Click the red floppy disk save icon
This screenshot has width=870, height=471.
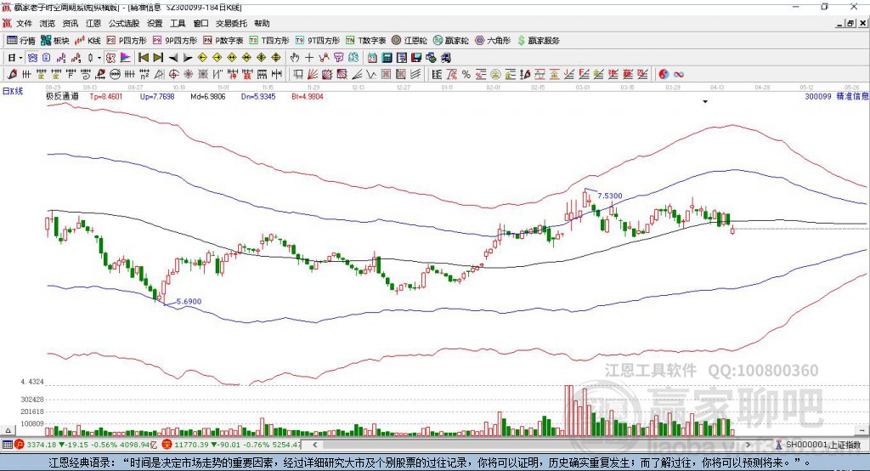tap(416, 58)
